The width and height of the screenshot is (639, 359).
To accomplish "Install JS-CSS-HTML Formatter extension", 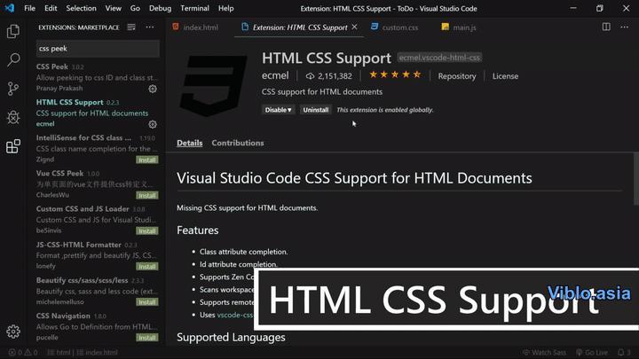I will 146,267.
